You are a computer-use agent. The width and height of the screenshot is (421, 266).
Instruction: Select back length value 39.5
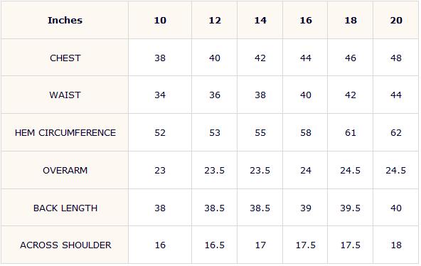pos(350,208)
